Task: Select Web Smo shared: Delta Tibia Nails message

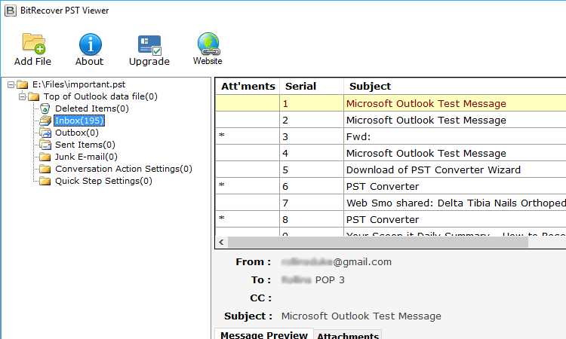Action: (x=391, y=203)
